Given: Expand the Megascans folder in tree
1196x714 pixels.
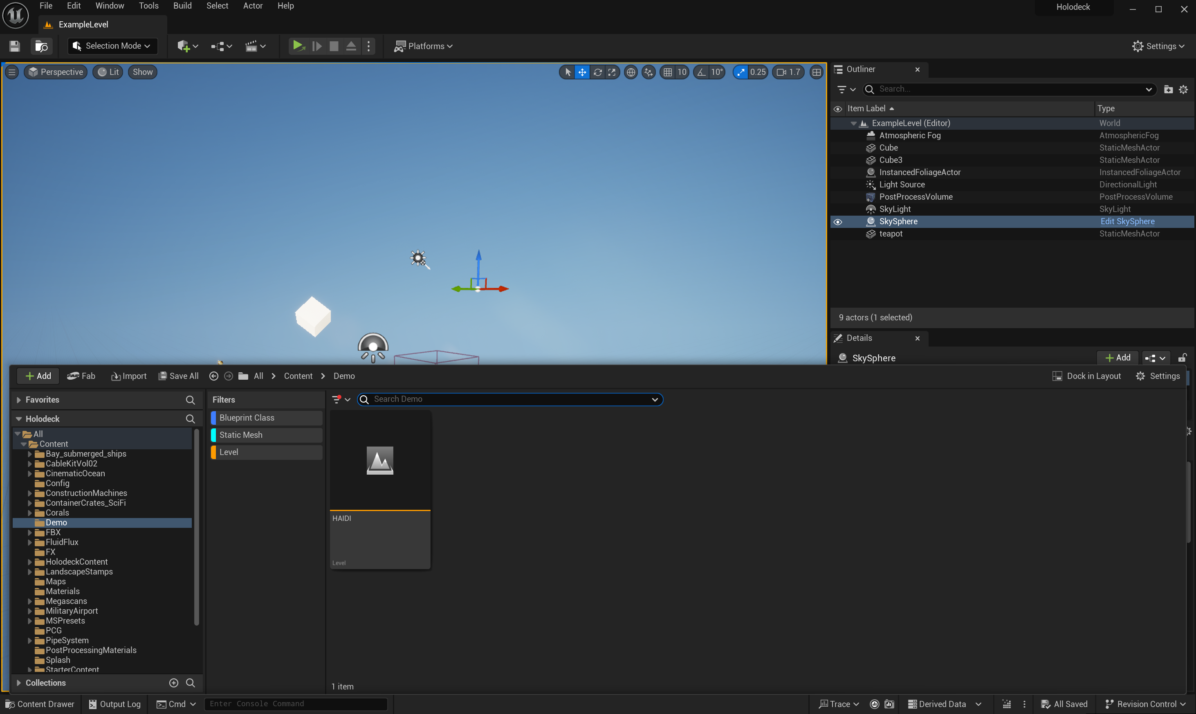Looking at the screenshot, I should 30,601.
